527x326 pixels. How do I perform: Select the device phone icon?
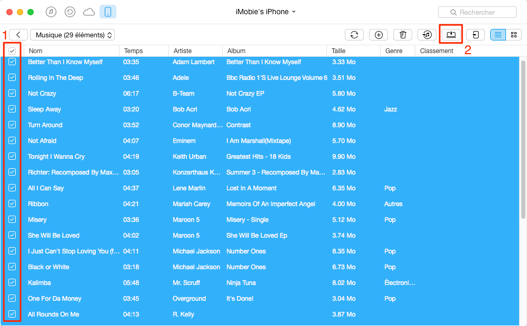click(108, 12)
